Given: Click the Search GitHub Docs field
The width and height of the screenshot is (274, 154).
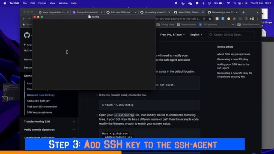Looking at the screenshot, I should point(231,35).
